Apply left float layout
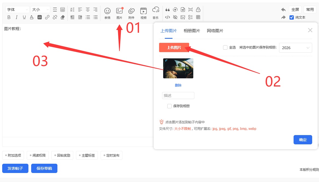This screenshot has width=319, height=182. tap(72, 17)
